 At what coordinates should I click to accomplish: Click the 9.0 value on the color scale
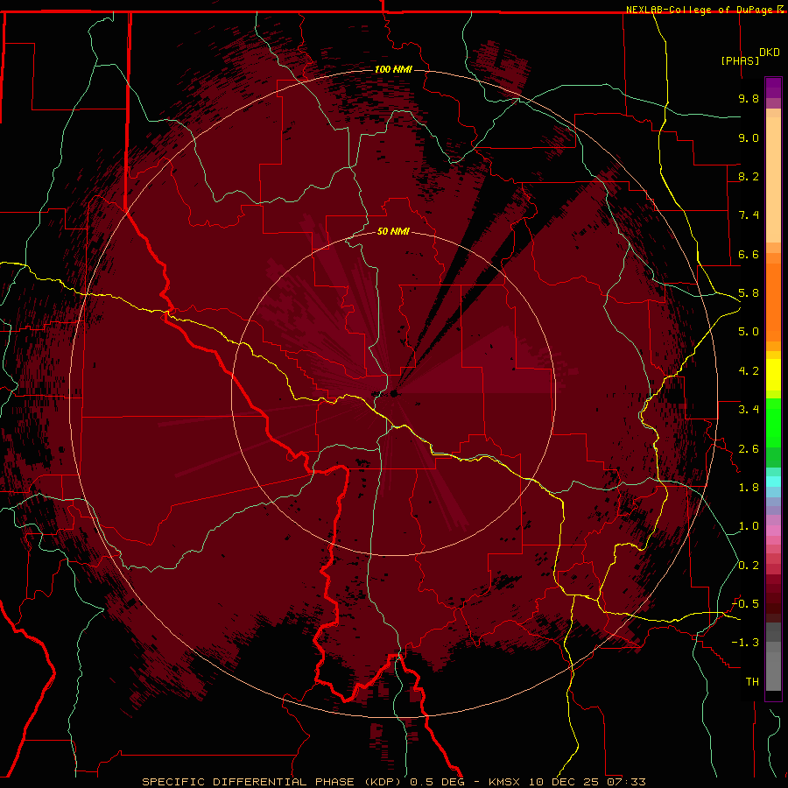(x=749, y=137)
